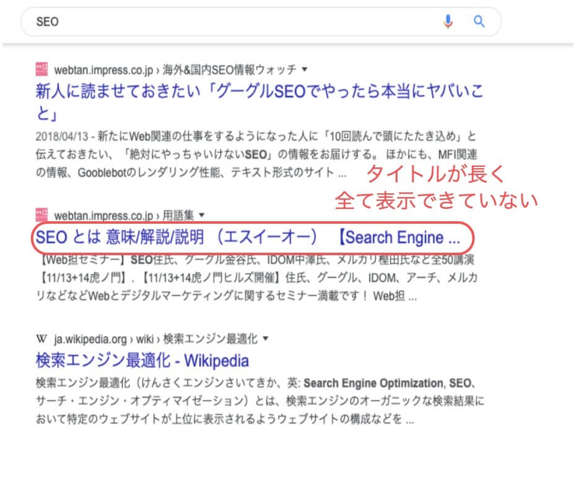This screenshot has height=487, width=582.
Task: Open 検索エンジン最適化 - Wikipedia result link
Action: (142, 361)
